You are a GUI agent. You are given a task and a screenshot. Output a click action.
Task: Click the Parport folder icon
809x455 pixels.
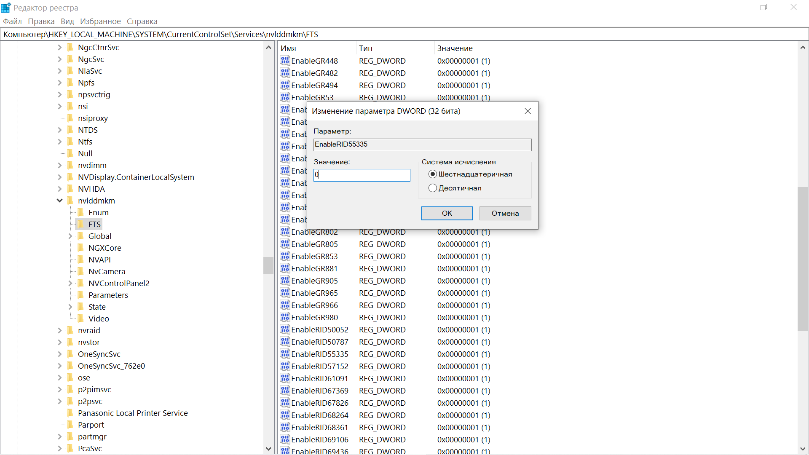click(70, 425)
